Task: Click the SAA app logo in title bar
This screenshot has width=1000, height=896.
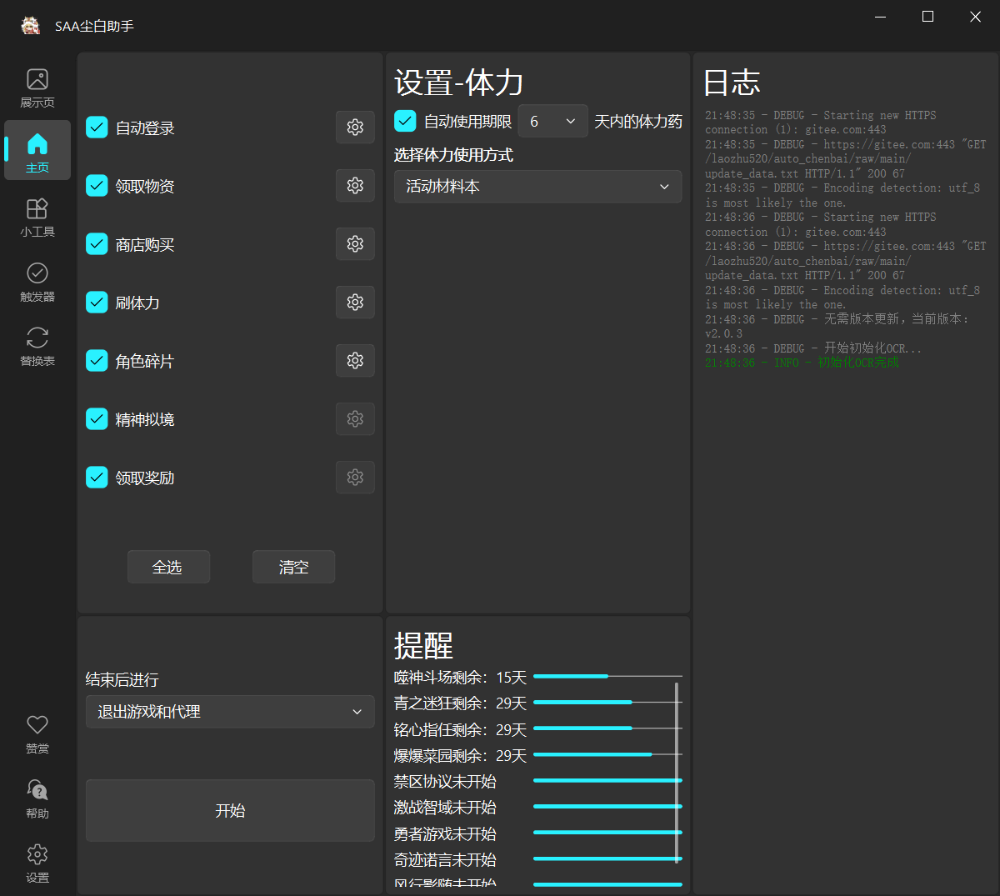Action: click(31, 26)
